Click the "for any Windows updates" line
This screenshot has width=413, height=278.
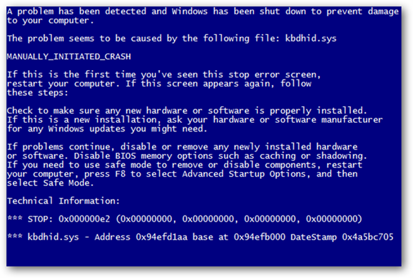point(106,130)
